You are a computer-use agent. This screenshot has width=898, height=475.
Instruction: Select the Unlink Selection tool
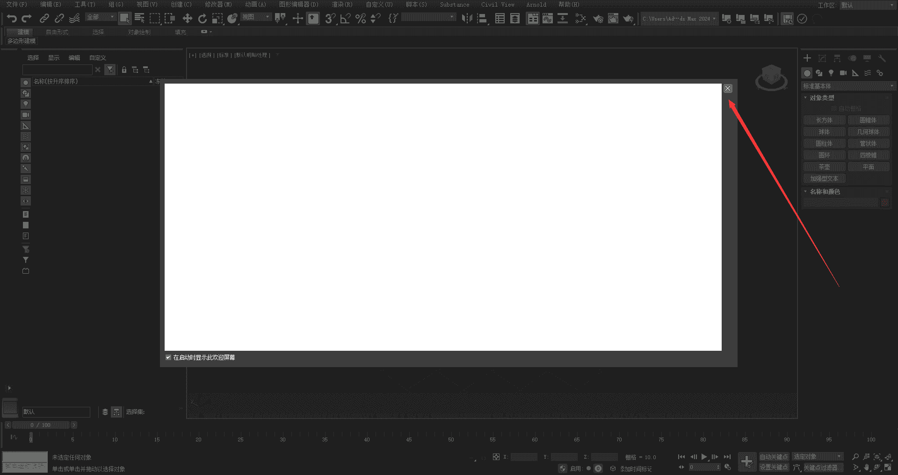[x=59, y=18]
